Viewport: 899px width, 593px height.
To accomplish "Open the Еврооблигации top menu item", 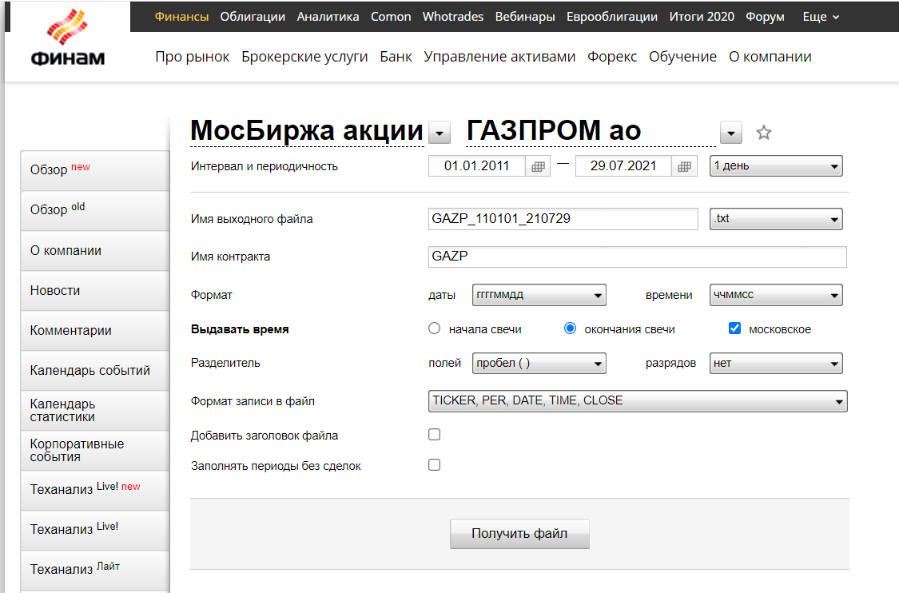I will click(612, 17).
